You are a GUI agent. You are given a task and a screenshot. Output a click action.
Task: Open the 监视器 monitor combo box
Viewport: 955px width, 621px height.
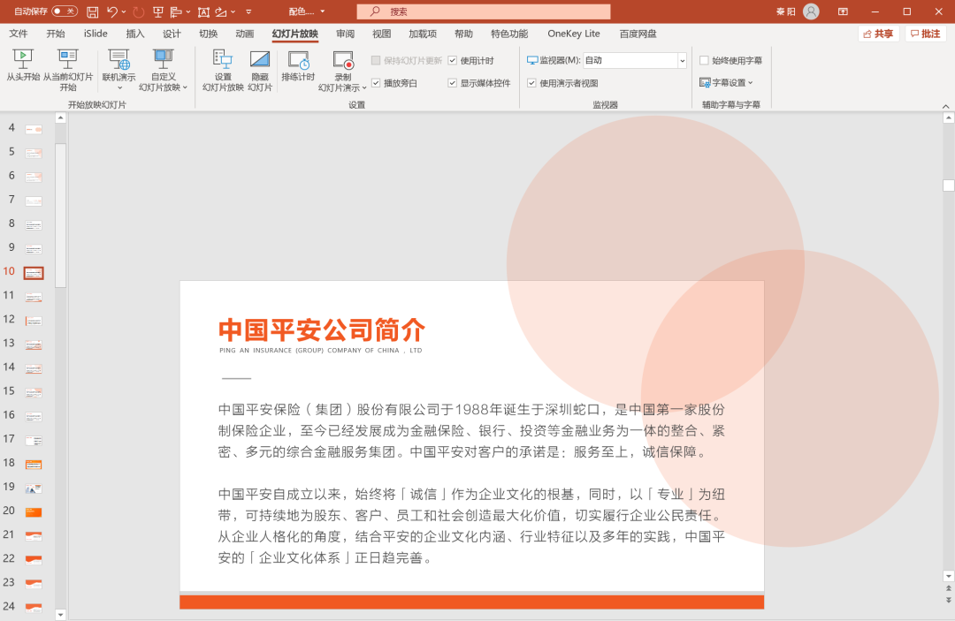[x=635, y=60]
